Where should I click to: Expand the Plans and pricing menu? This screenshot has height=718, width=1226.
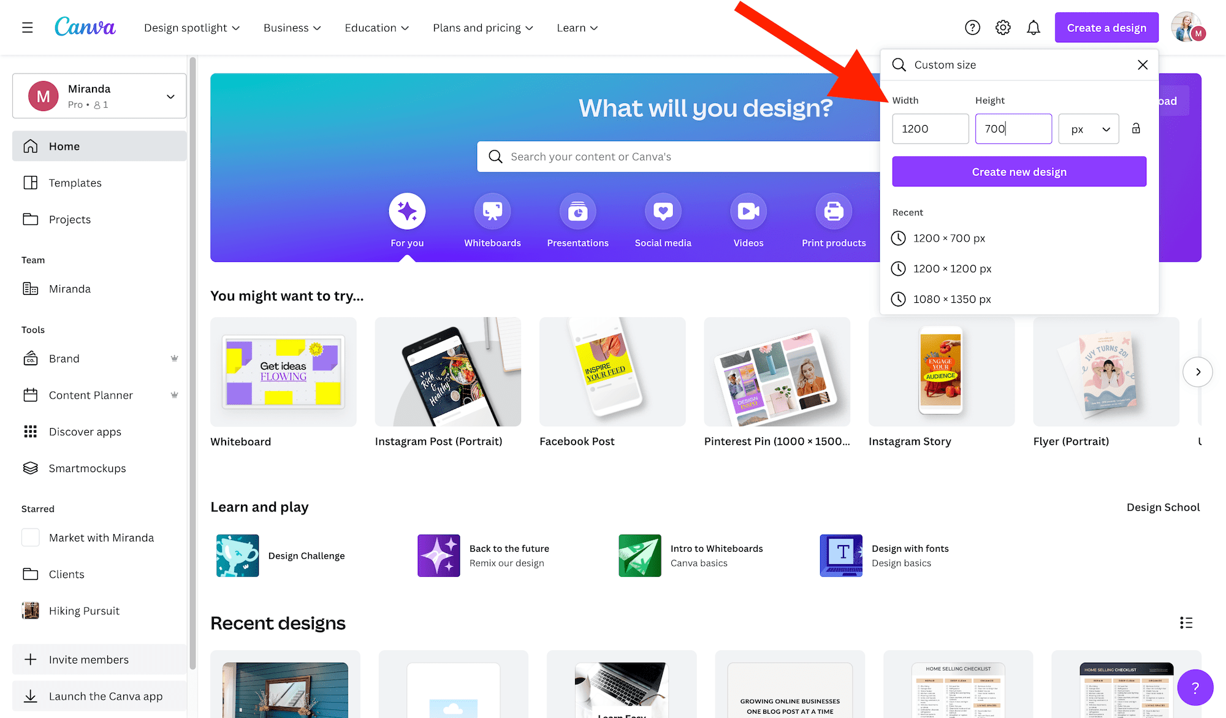483,28
